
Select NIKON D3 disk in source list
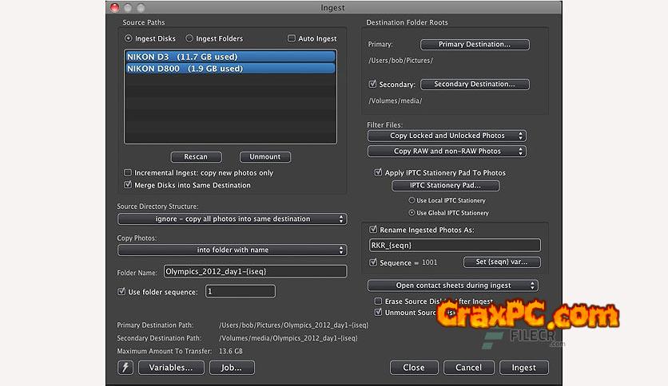229,57
